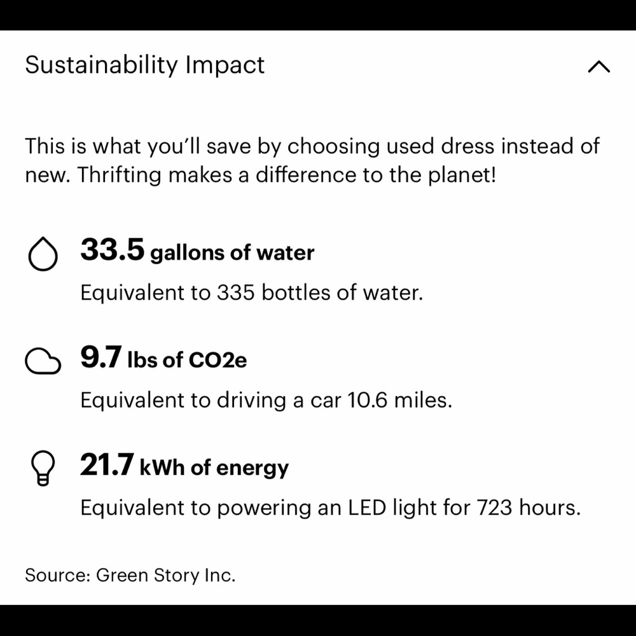
Task: Click the black bar below the panel
Action: [318, 620]
